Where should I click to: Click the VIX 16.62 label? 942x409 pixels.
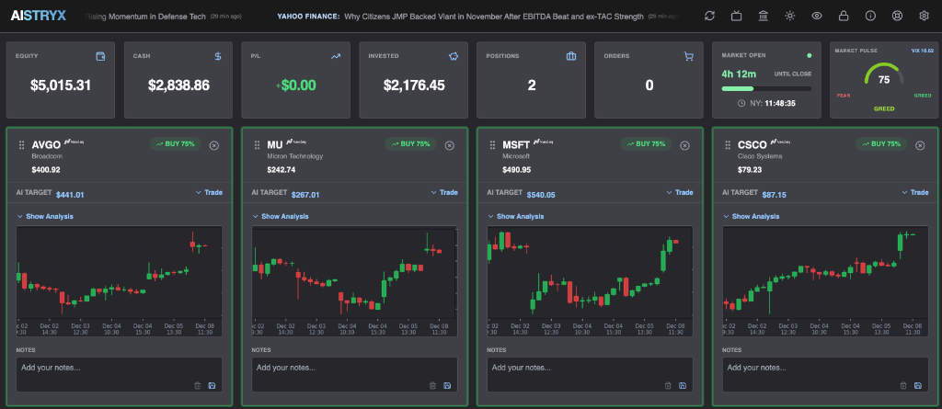click(x=922, y=51)
